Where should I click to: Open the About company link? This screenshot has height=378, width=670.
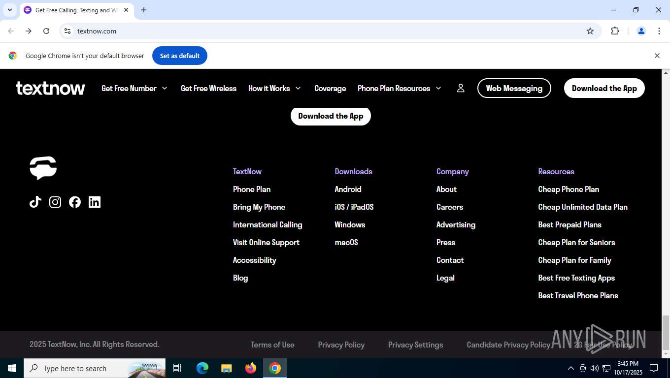[446, 189]
